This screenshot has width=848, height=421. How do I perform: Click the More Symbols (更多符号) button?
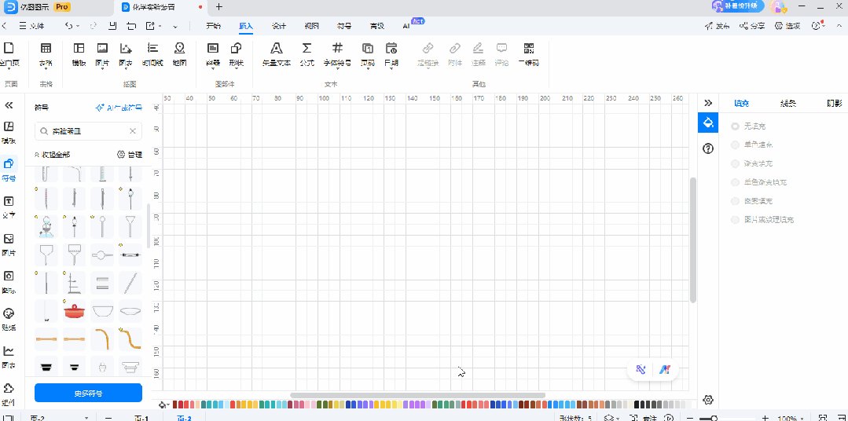[x=88, y=393]
